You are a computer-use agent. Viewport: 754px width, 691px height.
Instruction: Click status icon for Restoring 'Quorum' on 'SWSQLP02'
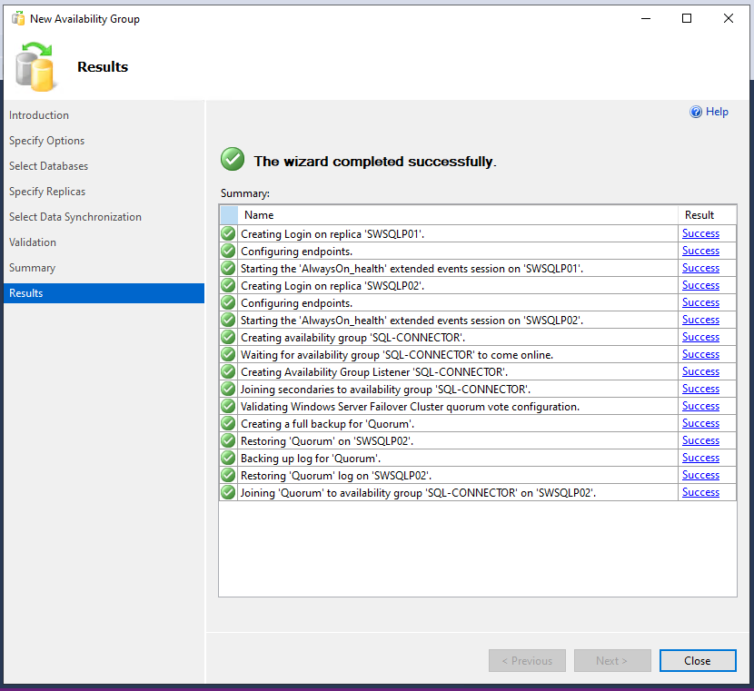click(228, 440)
